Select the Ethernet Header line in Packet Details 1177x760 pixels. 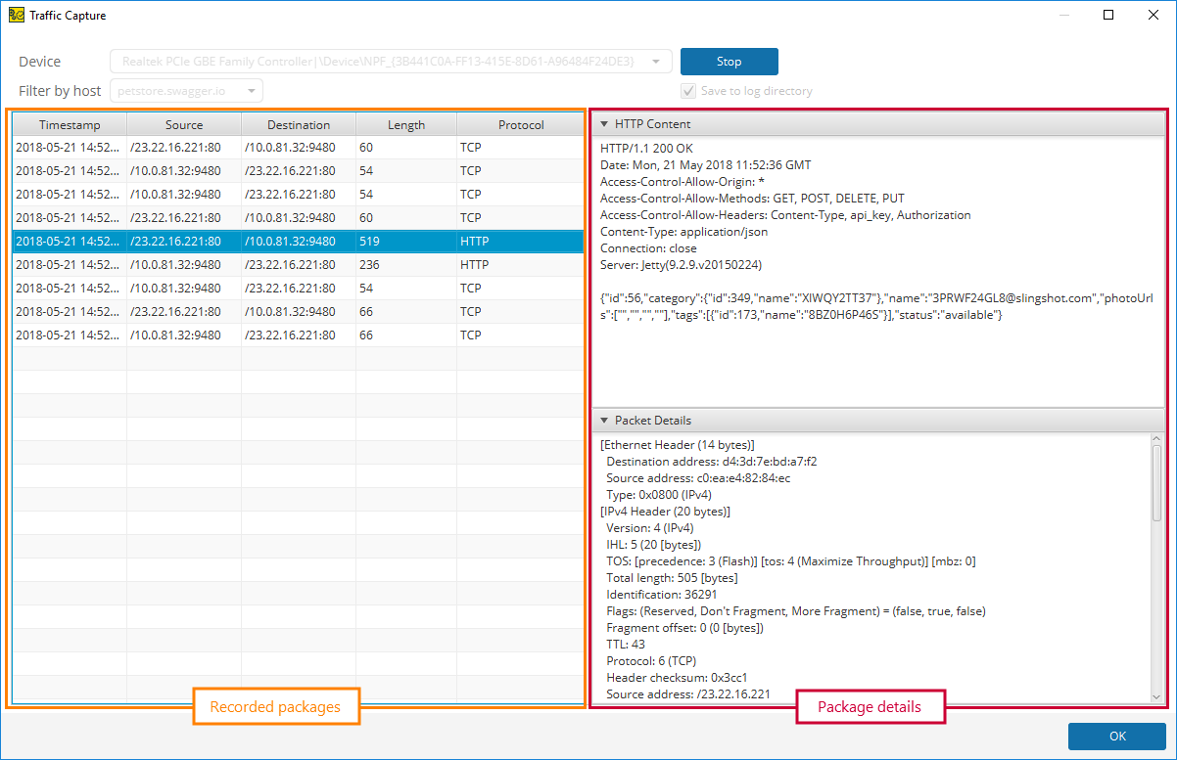point(677,444)
